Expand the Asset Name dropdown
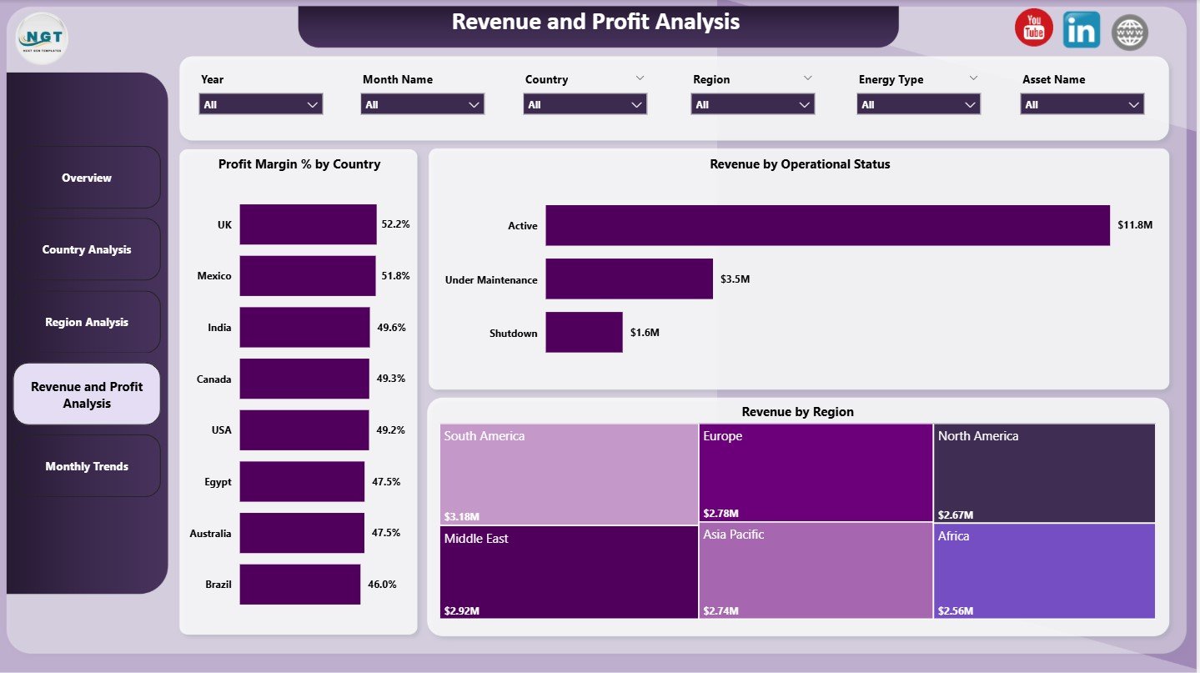Image resolution: width=1200 pixels, height=673 pixels. [x=1082, y=104]
